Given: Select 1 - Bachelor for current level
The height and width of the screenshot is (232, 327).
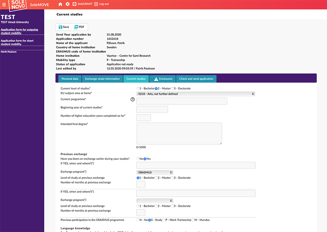Looking at the screenshot, I should pyautogui.click(x=138, y=89).
